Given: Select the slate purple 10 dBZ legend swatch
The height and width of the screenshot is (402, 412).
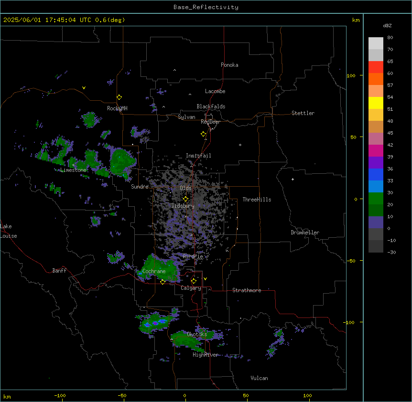Looking at the screenshot, I should pos(376,222).
